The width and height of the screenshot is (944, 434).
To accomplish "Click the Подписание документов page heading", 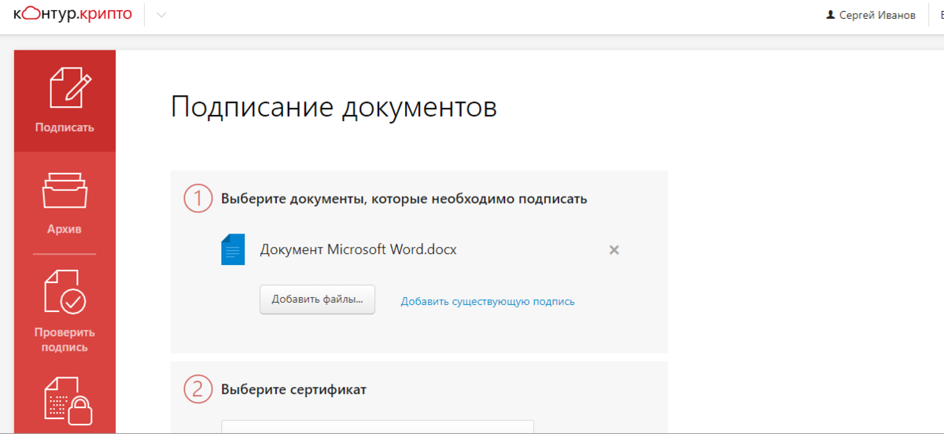I will click(x=334, y=107).
